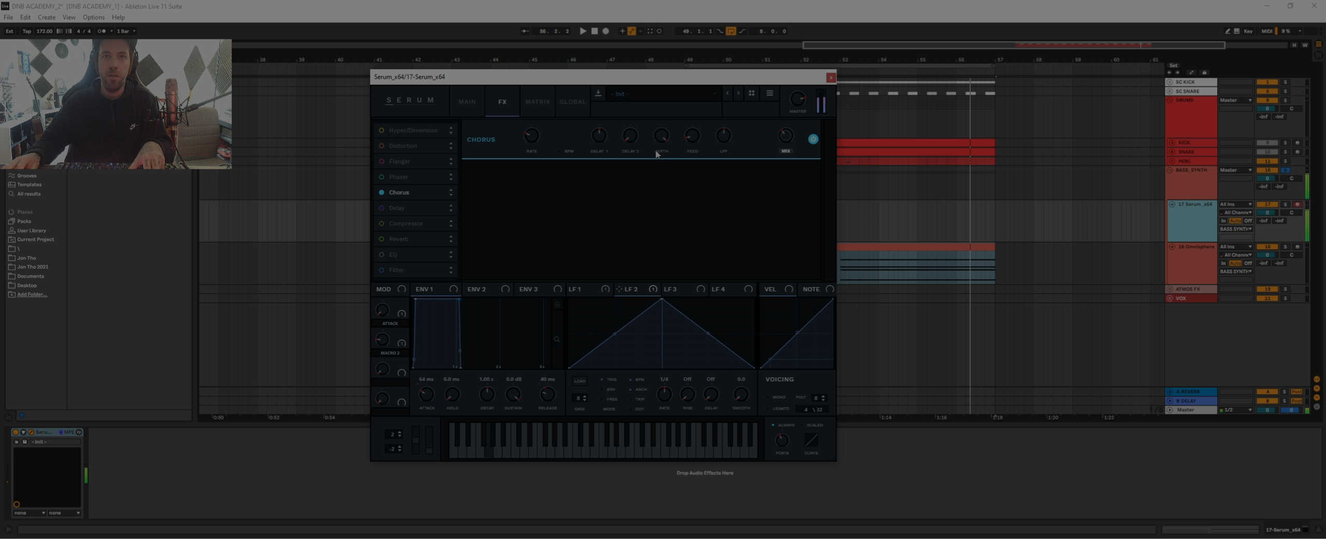Adjust the LFO GRID stepper value

click(x=580, y=398)
